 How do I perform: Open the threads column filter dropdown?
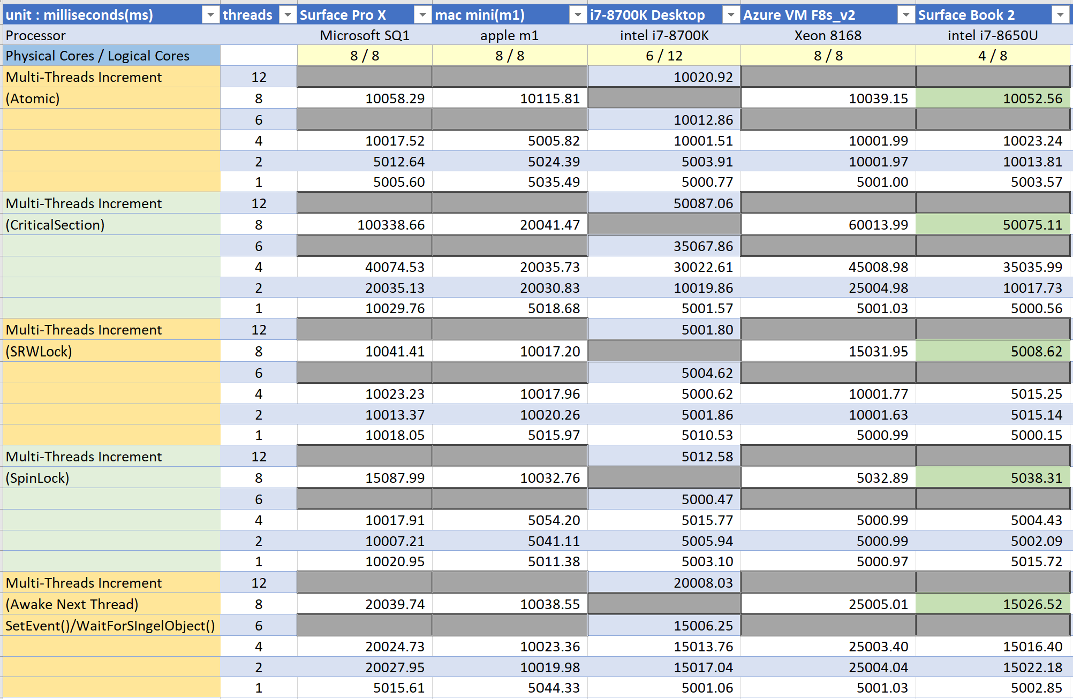point(288,15)
